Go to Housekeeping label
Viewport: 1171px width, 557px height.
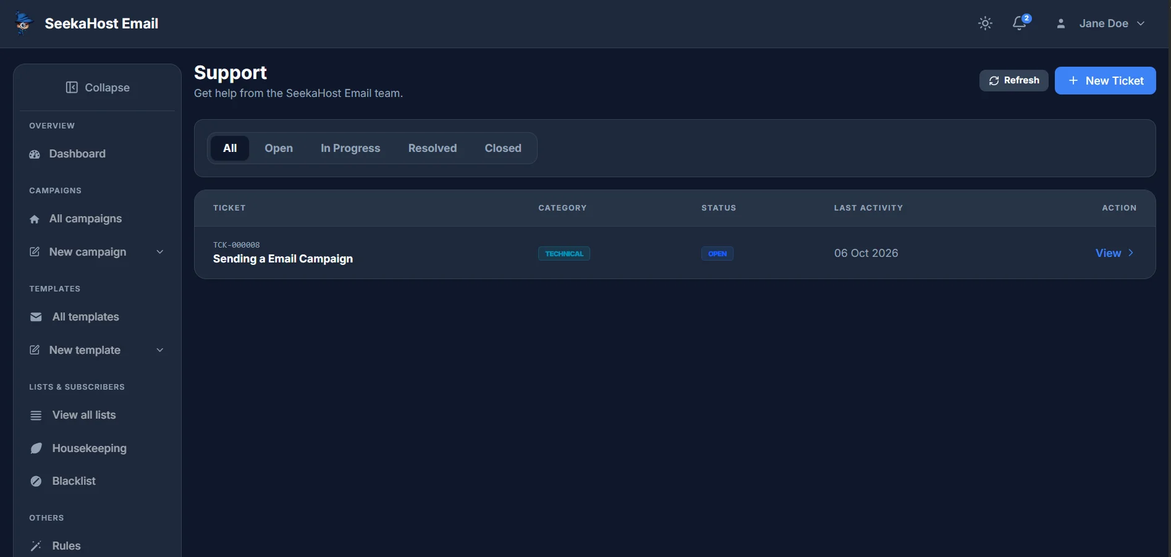point(89,448)
